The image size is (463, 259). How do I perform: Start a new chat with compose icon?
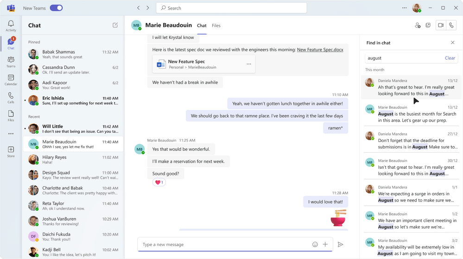pos(115,25)
